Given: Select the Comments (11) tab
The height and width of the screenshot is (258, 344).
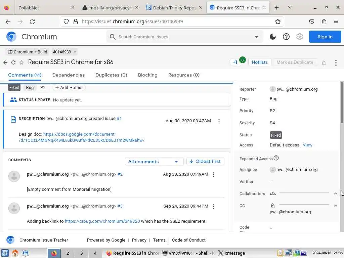Looking at the screenshot, I should [25, 75].
